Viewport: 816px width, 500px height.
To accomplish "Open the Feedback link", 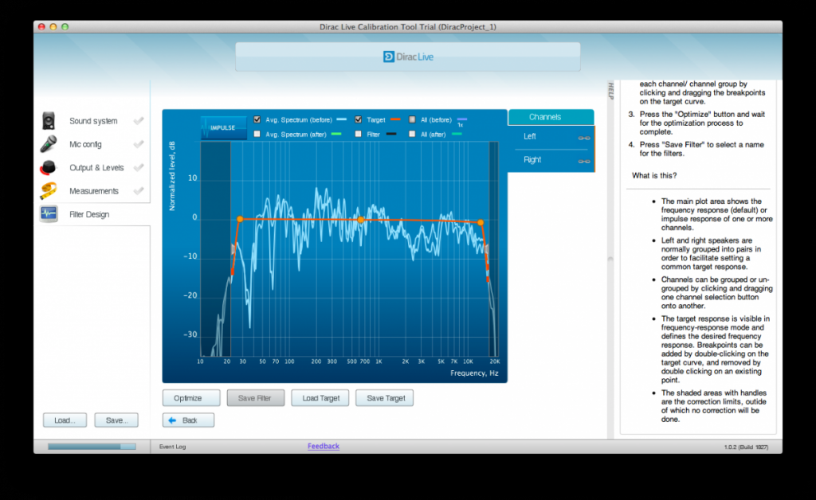I will tap(324, 446).
